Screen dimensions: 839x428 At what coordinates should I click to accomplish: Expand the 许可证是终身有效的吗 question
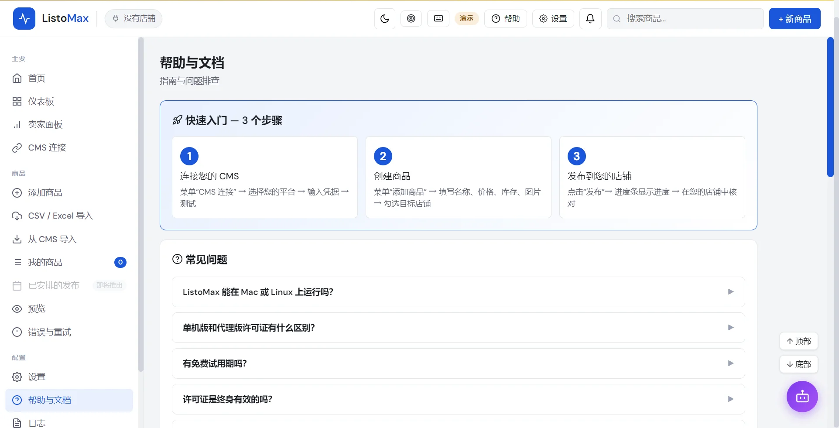click(x=458, y=399)
